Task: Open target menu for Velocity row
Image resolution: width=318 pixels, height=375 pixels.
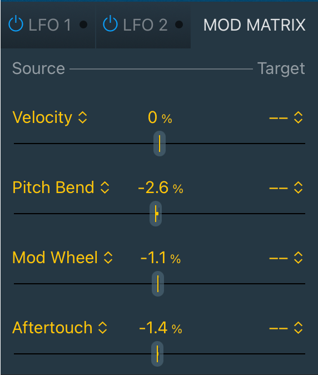Action: pos(286,117)
